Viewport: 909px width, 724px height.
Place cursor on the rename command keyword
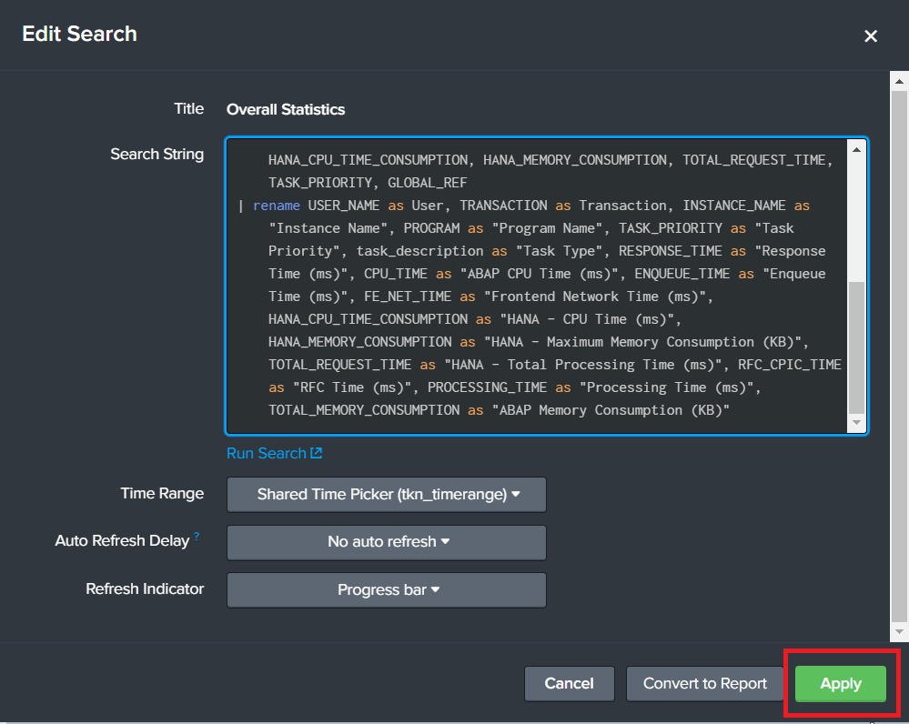tap(276, 206)
